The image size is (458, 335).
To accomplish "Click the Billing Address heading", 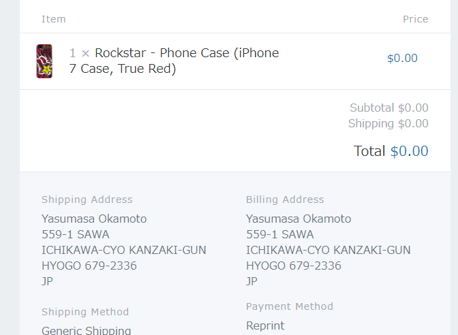I will pos(285,200).
